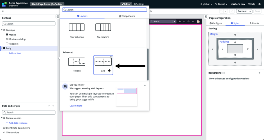
Task: Click the app logo icon
Action: pyautogui.click(x=4, y=4)
